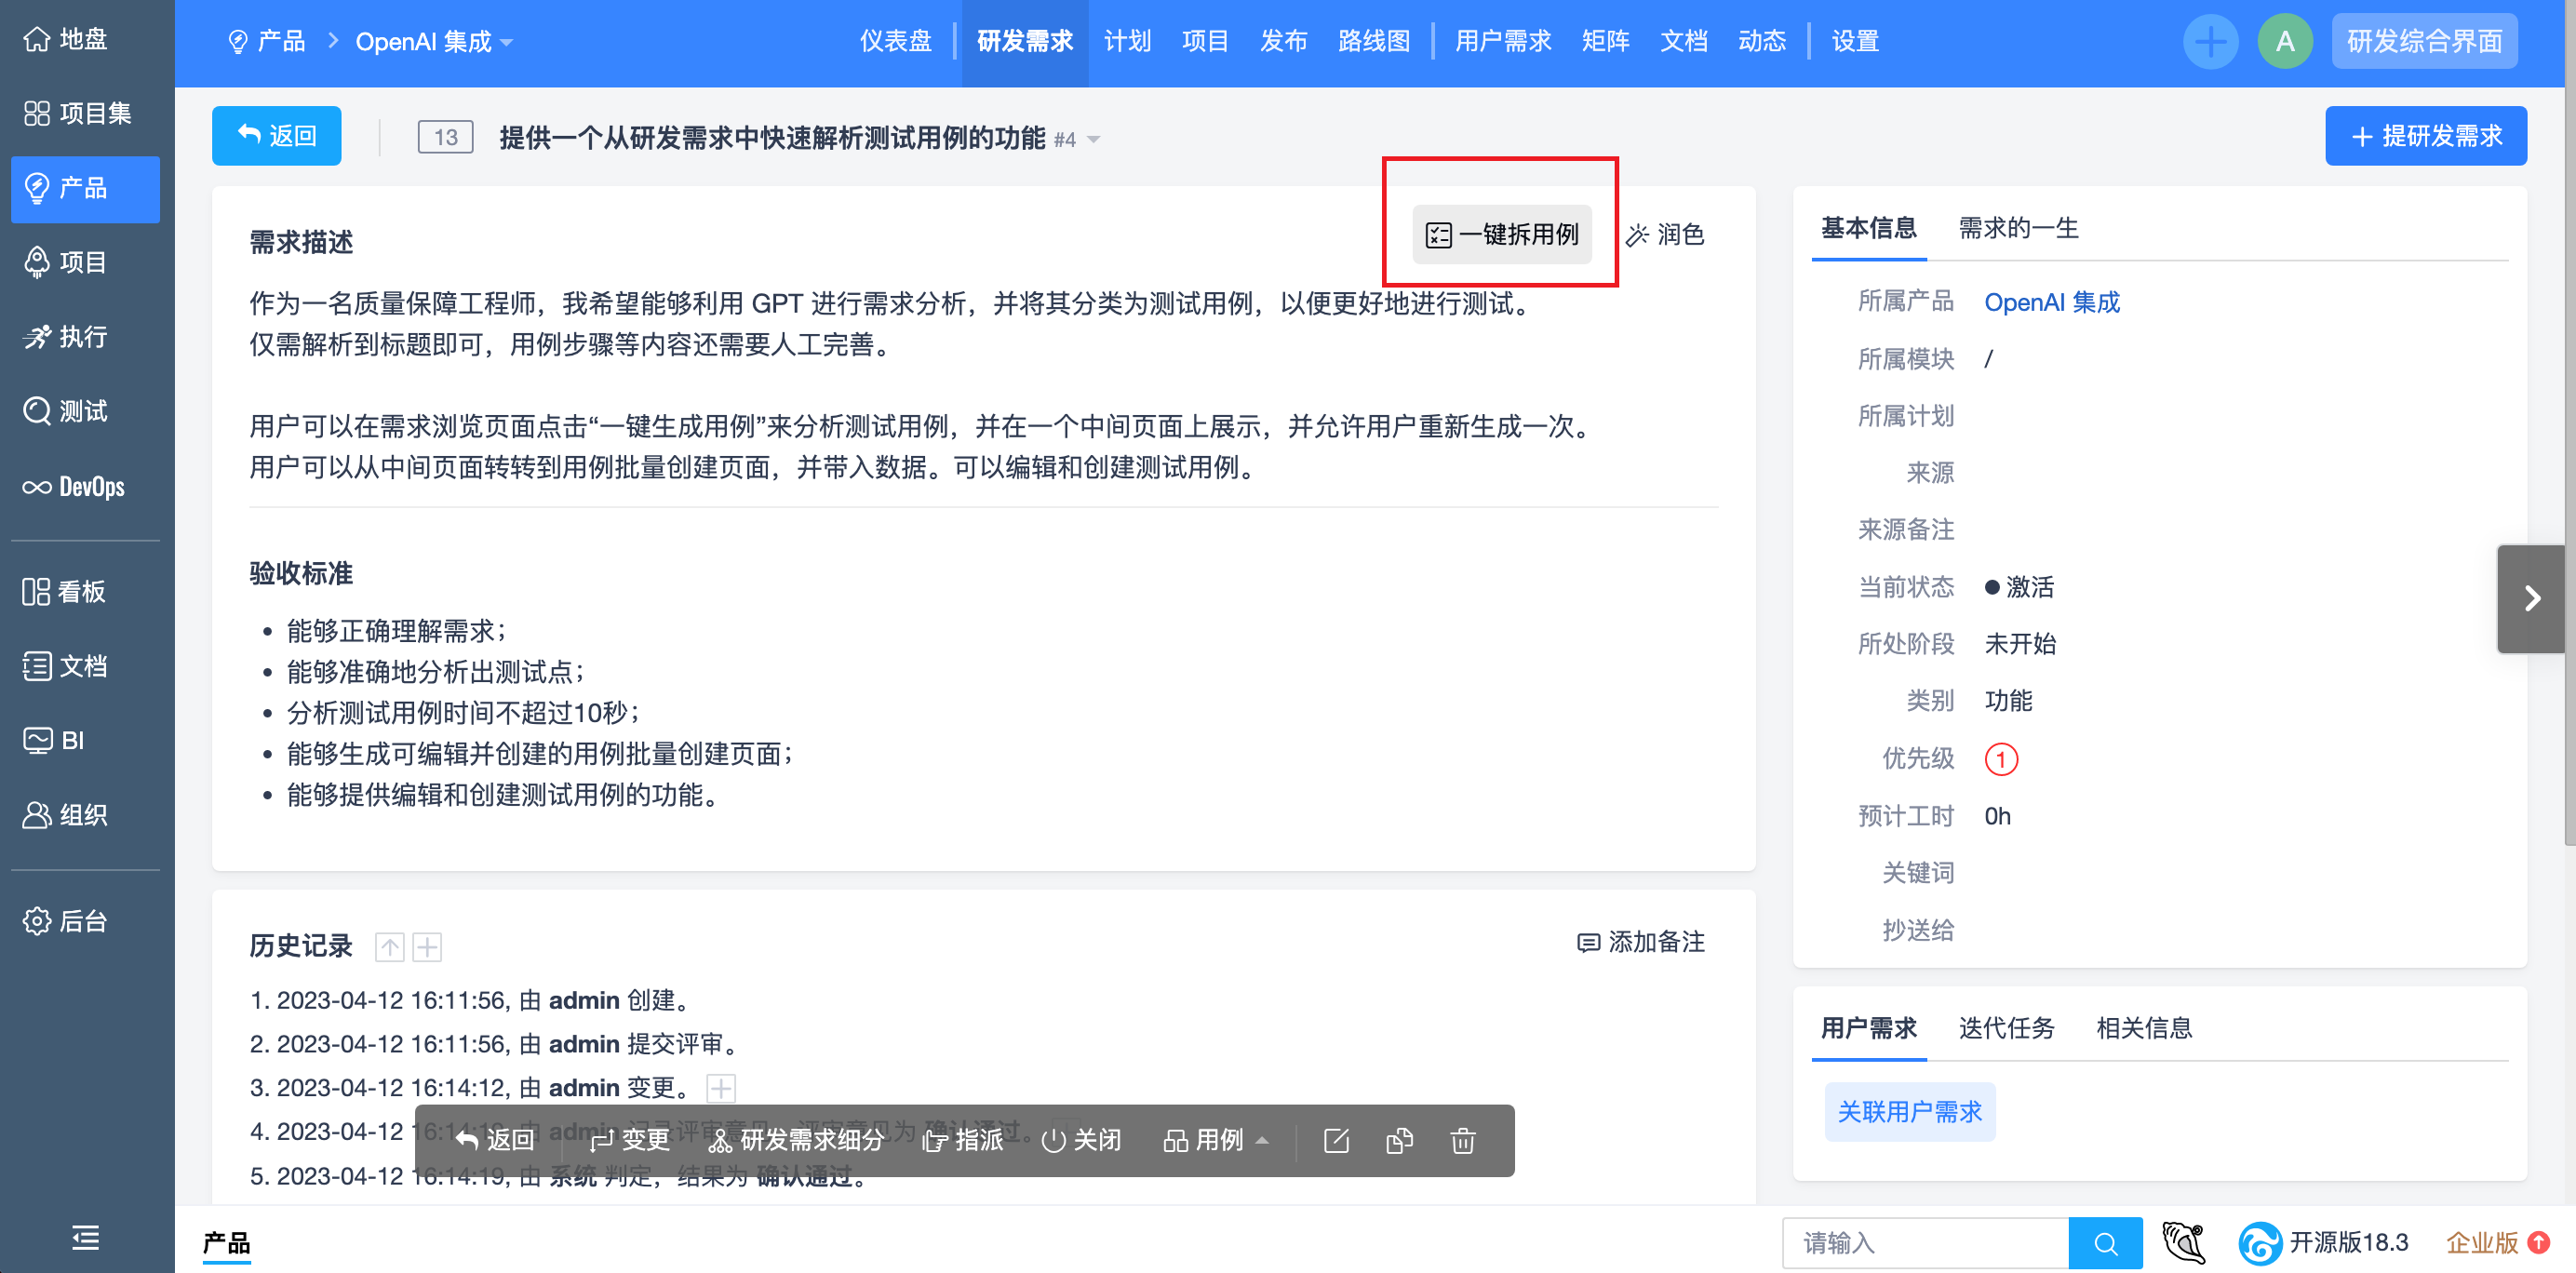
Task: Click the 关联用户需求 link button
Action: click(x=1911, y=1114)
